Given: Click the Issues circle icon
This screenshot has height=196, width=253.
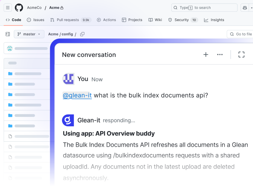Looking at the screenshot, I should click(29, 20).
